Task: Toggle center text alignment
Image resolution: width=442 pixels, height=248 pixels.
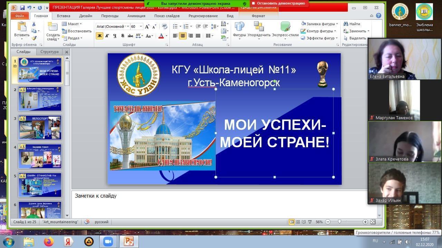Action: click(x=183, y=36)
